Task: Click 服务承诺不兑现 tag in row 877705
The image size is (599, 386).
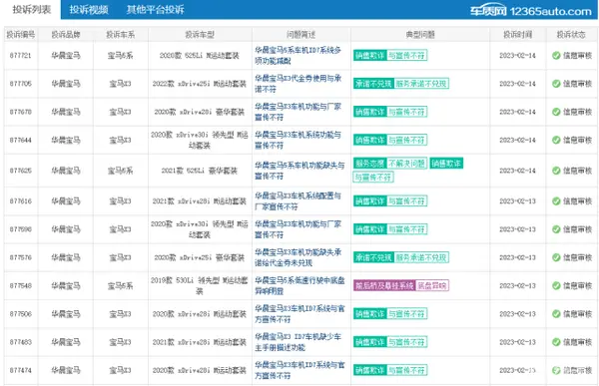Action: tap(421, 84)
